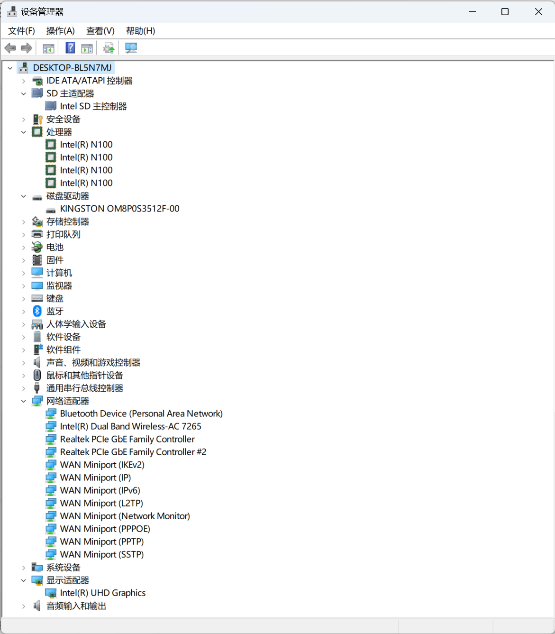This screenshot has height=634, width=555.
Task: Click the show/hide console tree toolbar icon
Action: coord(48,48)
